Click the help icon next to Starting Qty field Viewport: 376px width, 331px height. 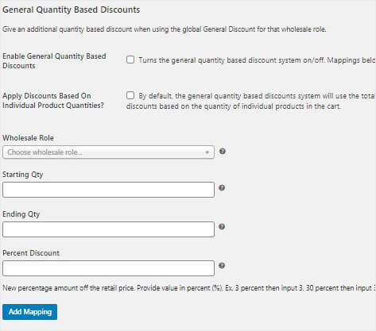(222, 187)
